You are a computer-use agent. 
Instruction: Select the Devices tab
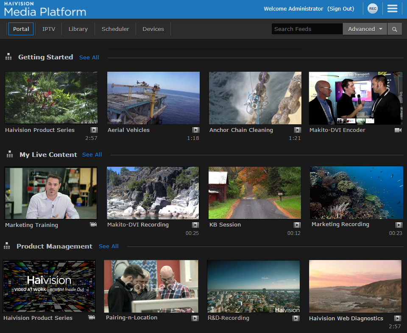coord(153,29)
